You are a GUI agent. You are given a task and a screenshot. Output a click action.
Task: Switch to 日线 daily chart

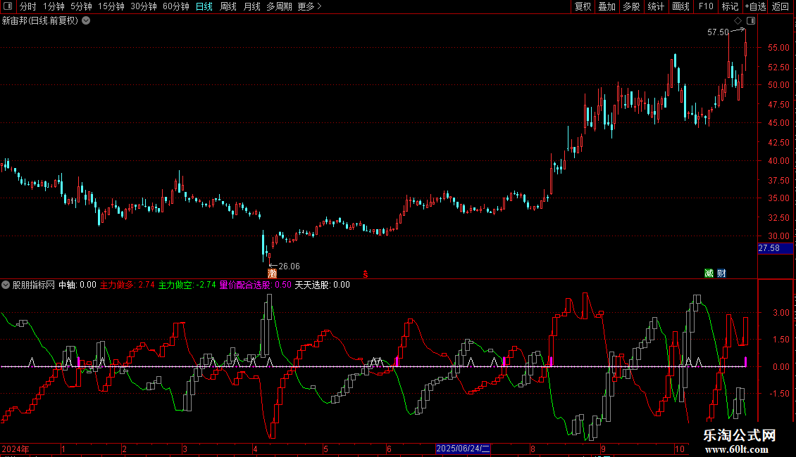(204, 6)
